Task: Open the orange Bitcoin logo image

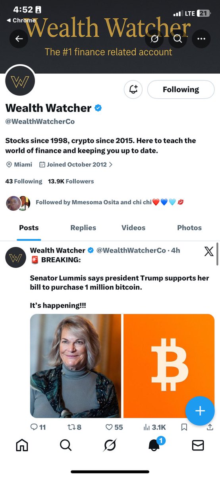Action: [x=169, y=366]
